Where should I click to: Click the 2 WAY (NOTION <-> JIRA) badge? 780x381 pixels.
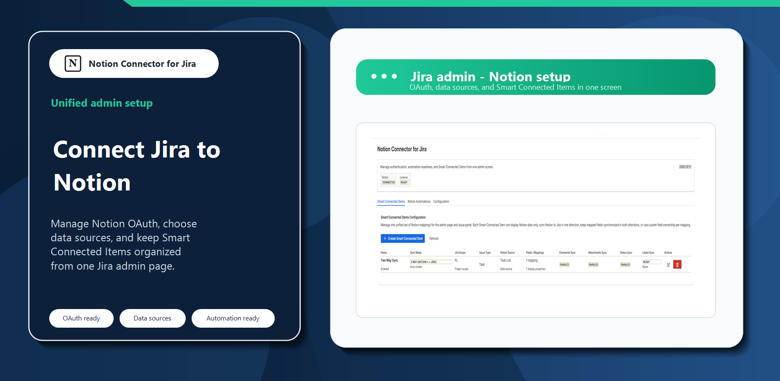tap(431, 262)
